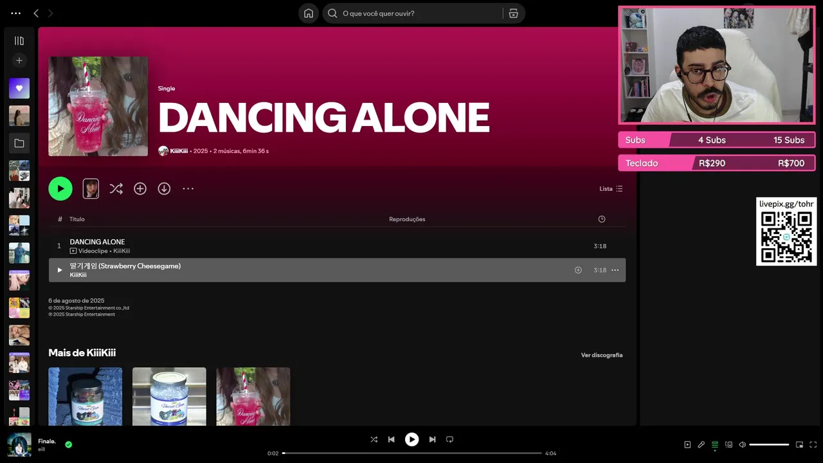
Task: Play the Strawberry Cheesegame track
Action: tap(60, 270)
